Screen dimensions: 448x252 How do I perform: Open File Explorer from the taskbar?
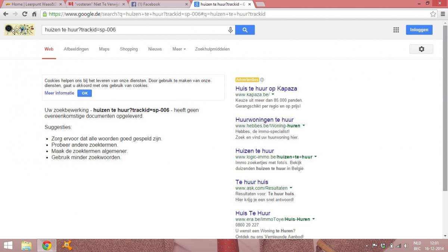coord(27,245)
